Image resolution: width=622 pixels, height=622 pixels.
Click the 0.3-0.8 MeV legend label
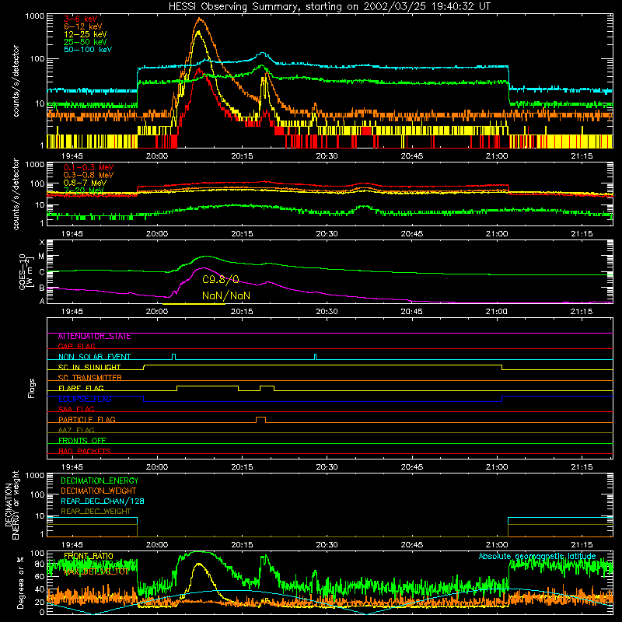[89, 175]
